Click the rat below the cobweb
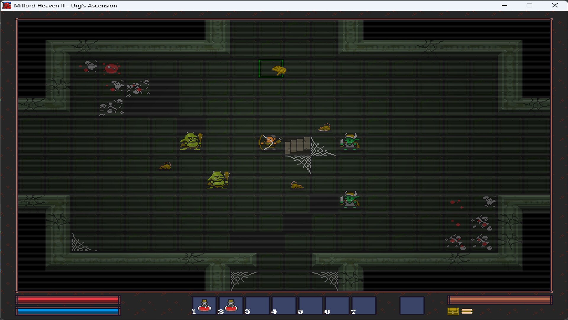The image size is (568, 320). (297, 186)
